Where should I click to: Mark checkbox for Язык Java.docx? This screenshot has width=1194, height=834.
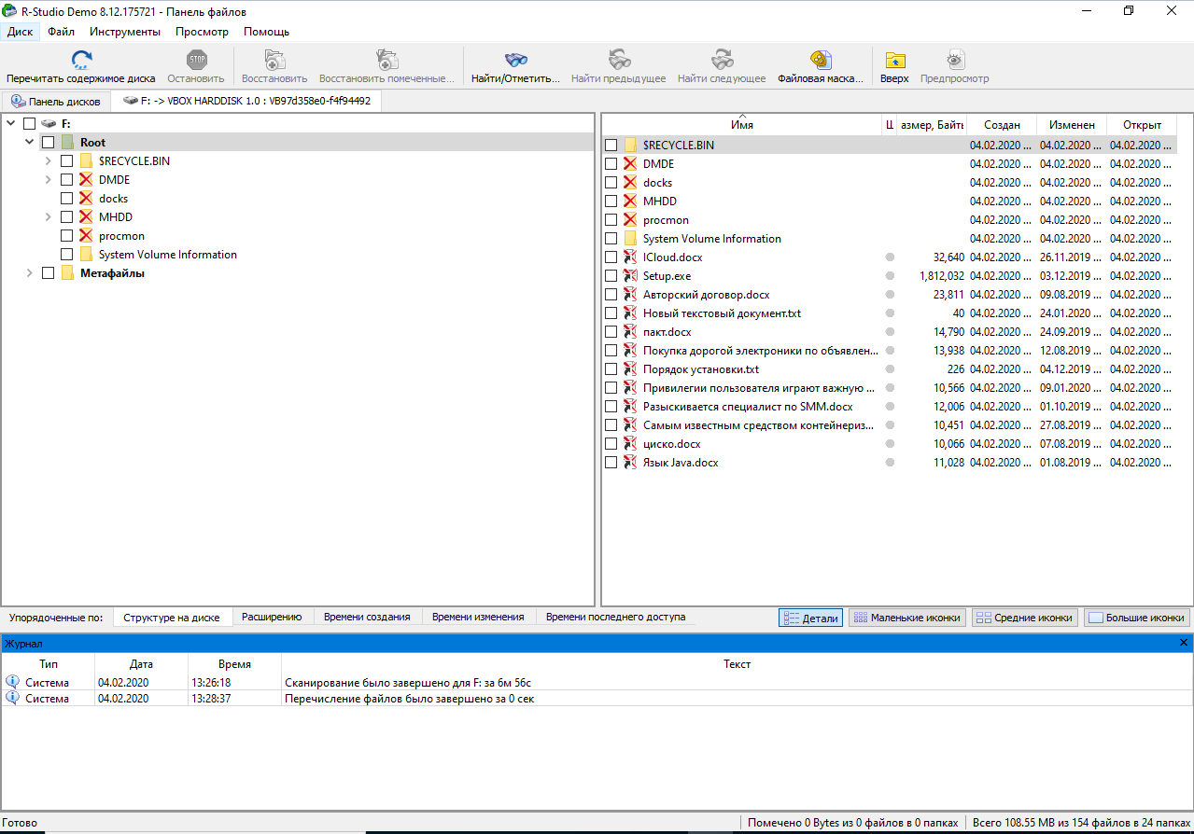pos(611,463)
